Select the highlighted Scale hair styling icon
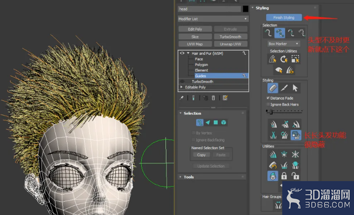 pyautogui.click(x=296, y=135)
